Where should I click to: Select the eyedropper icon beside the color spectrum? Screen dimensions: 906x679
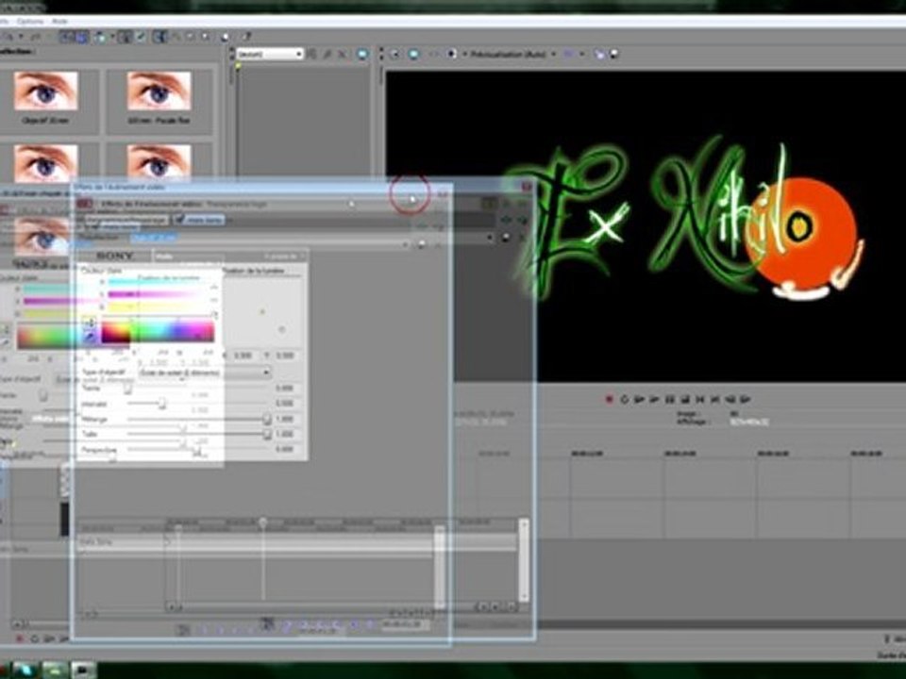90,337
